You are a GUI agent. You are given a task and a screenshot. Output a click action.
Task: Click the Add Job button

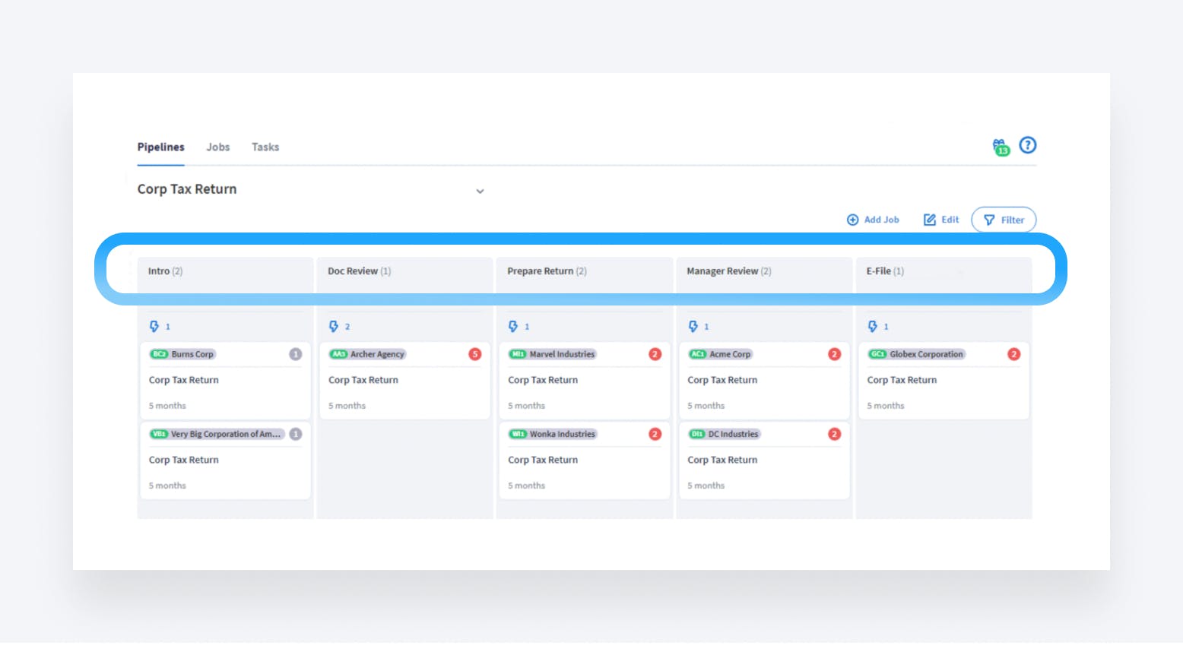pos(873,220)
